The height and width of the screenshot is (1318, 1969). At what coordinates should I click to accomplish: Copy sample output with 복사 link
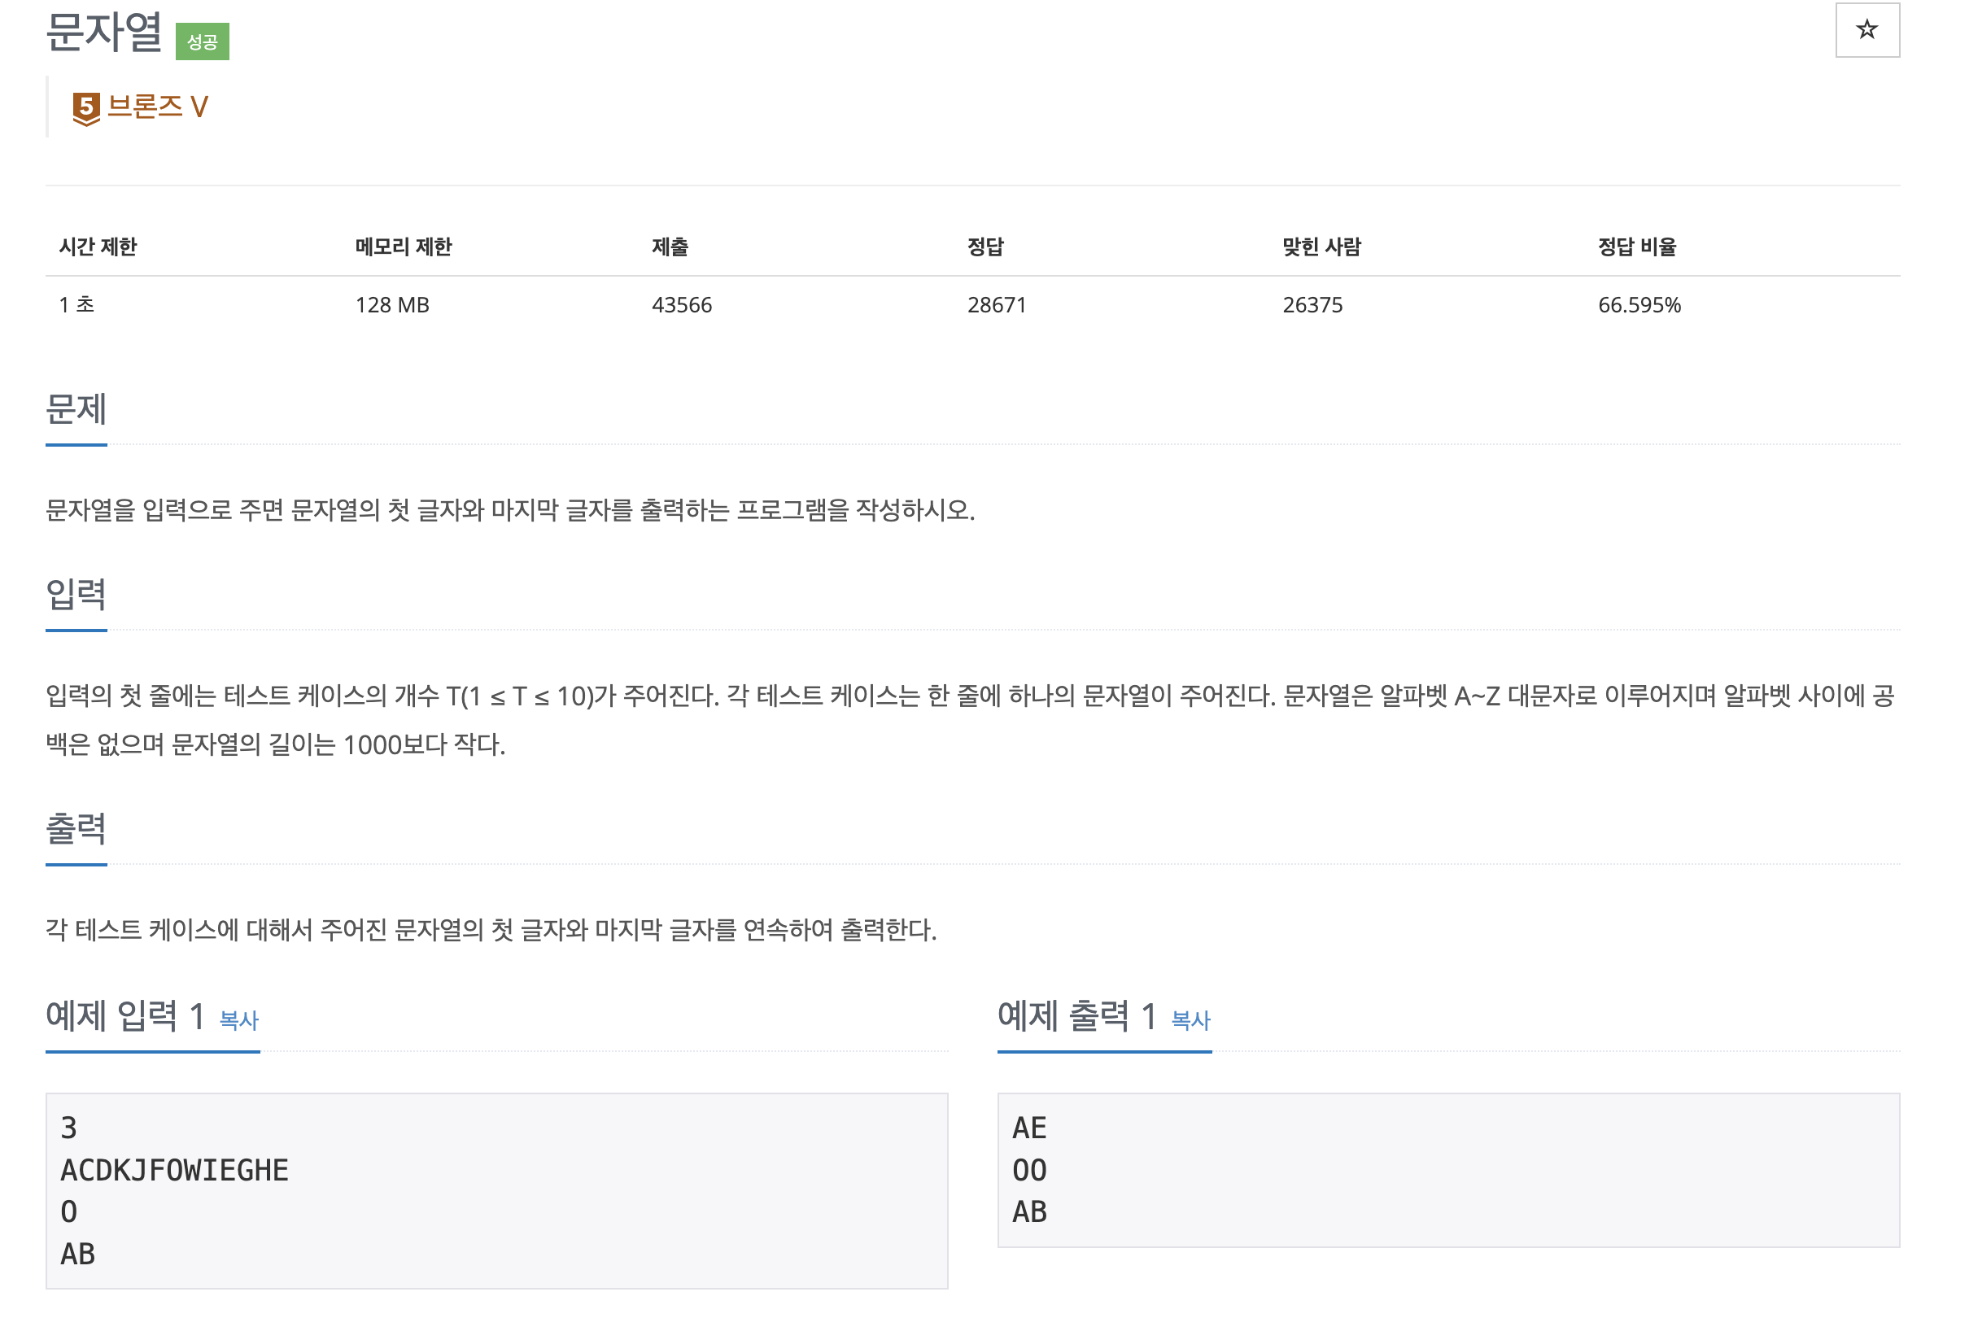point(1190,1020)
